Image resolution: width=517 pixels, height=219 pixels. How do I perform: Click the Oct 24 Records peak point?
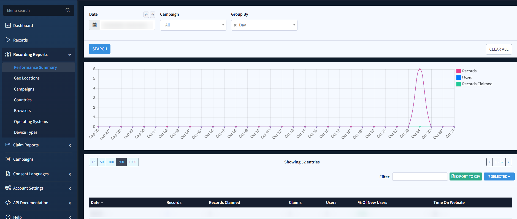tap(420, 69)
